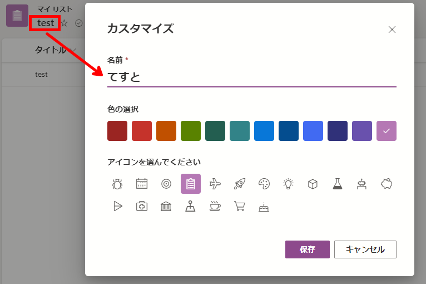The image size is (426, 284).
Task: Select the robot icon
Action: tap(362, 184)
